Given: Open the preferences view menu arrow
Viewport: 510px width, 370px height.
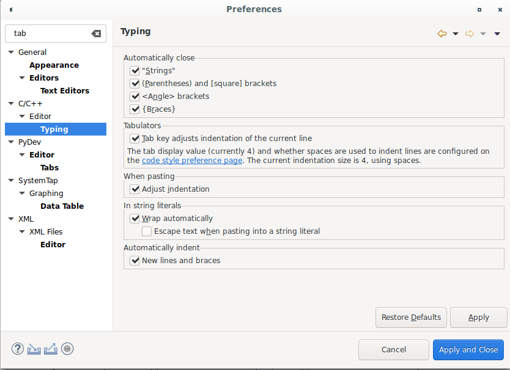Looking at the screenshot, I should 497,34.
